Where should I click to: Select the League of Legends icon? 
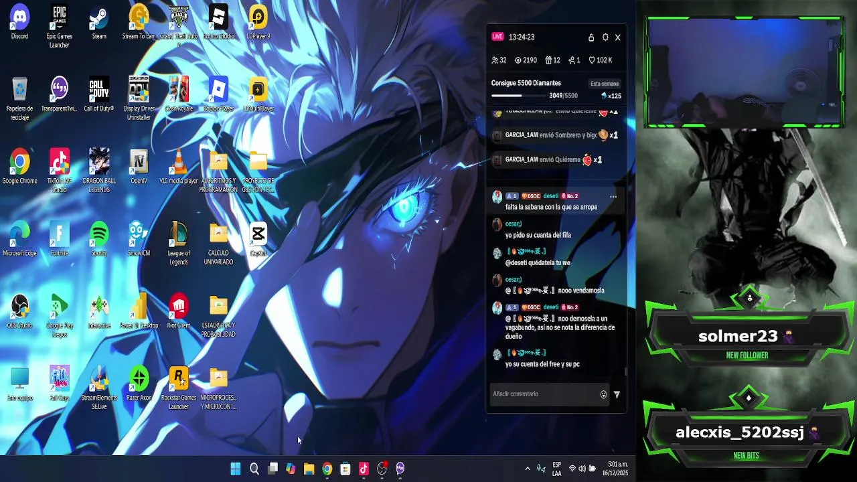pos(179,244)
